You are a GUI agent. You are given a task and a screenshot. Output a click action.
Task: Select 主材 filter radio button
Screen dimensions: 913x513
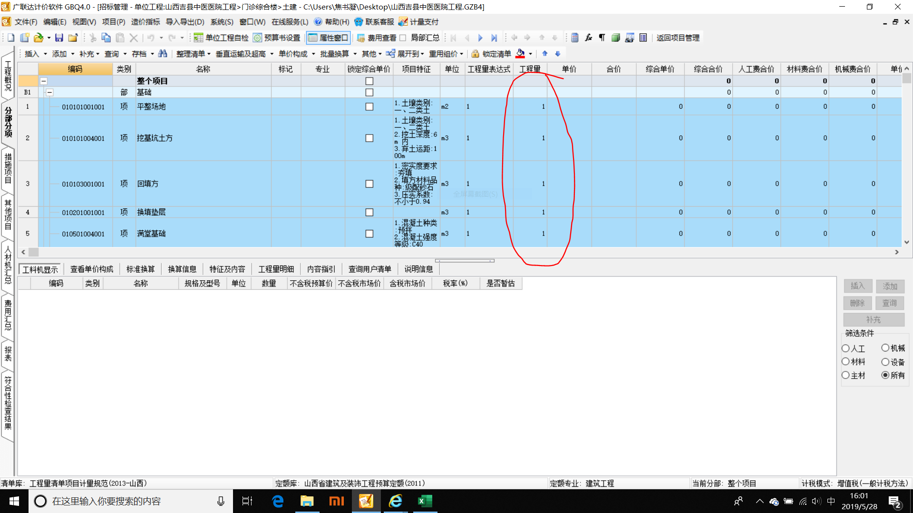click(845, 375)
